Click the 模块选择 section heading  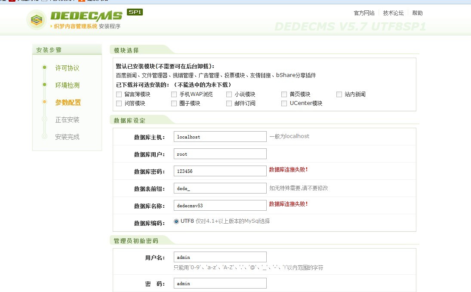tap(126, 50)
